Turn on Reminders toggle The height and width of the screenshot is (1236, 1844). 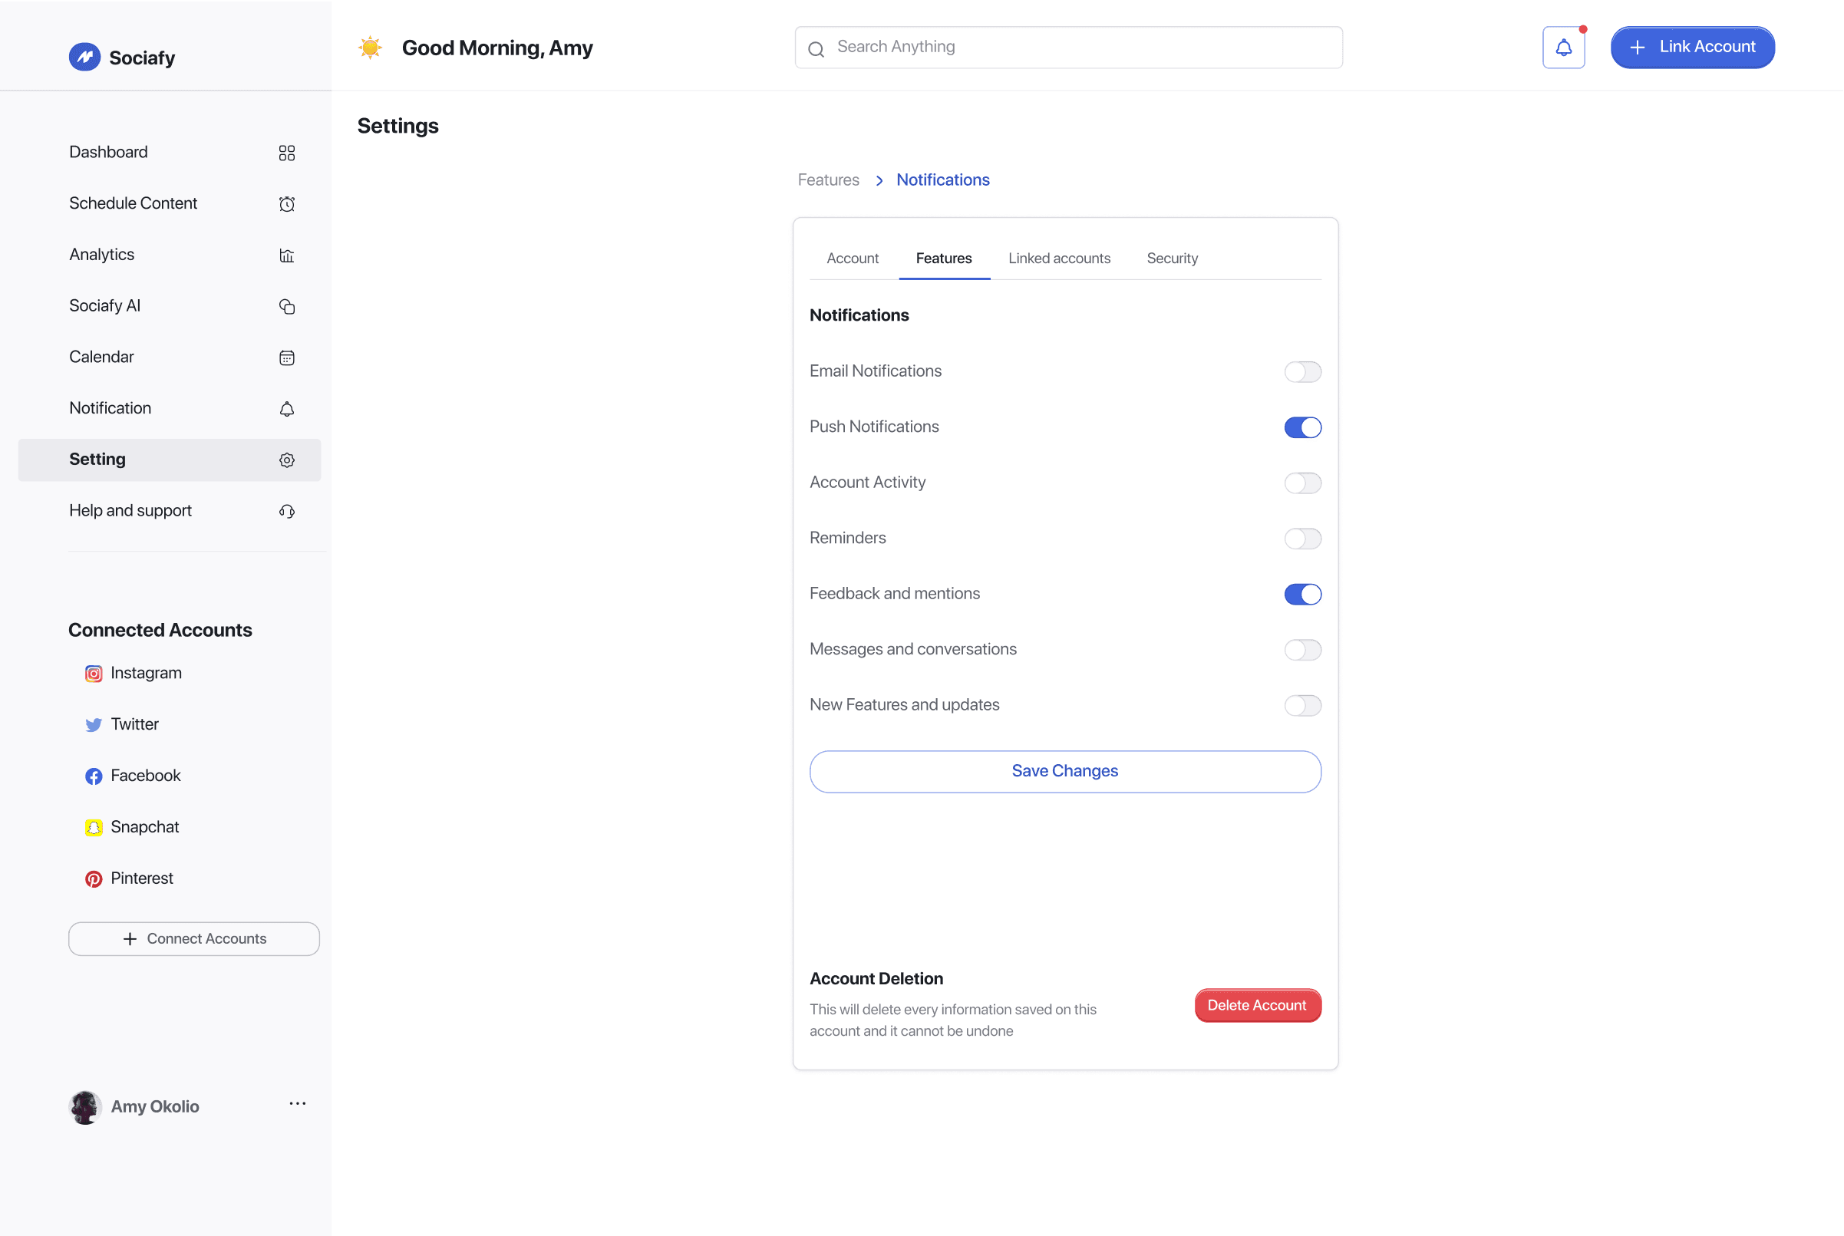coord(1301,539)
